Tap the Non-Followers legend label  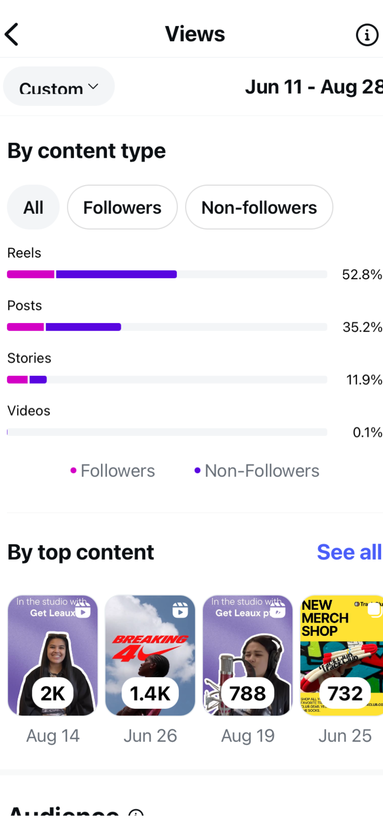[262, 471]
